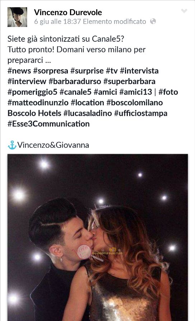The height and width of the screenshot is (321, 195).
Task: Click the public globe privacy icon
Action: [153, 21]
